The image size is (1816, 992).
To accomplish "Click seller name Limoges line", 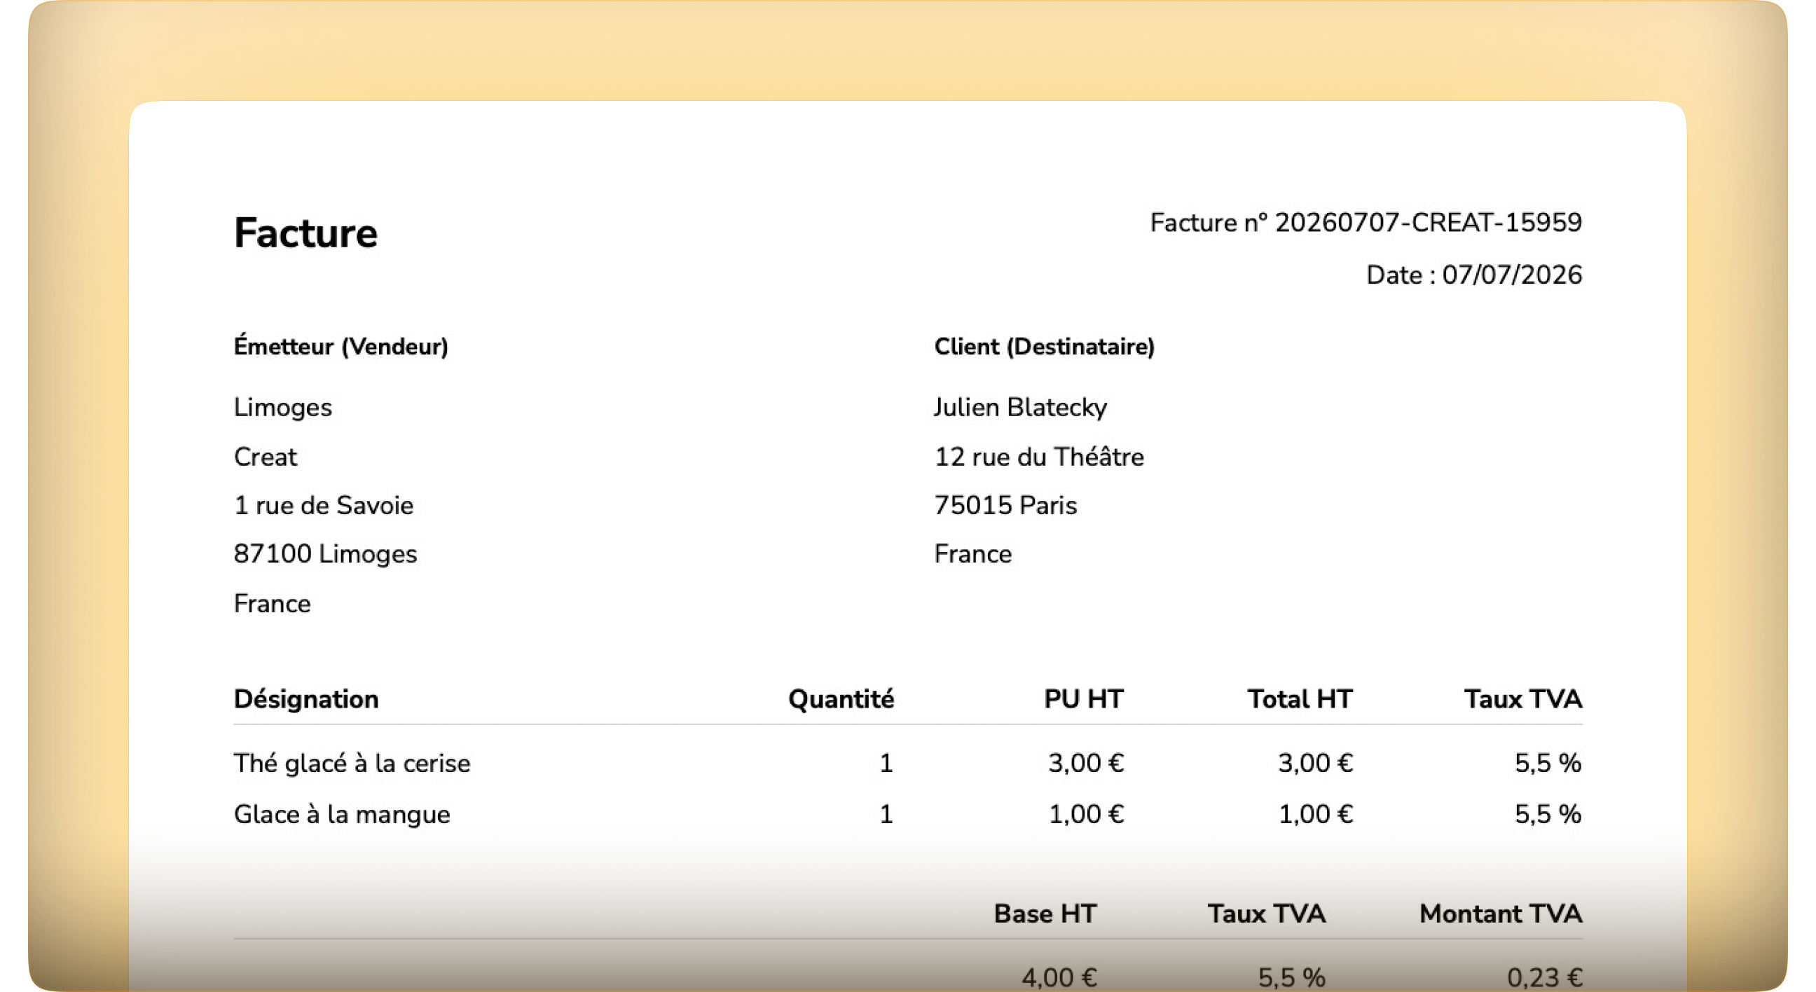I will (x=282, y=408).
